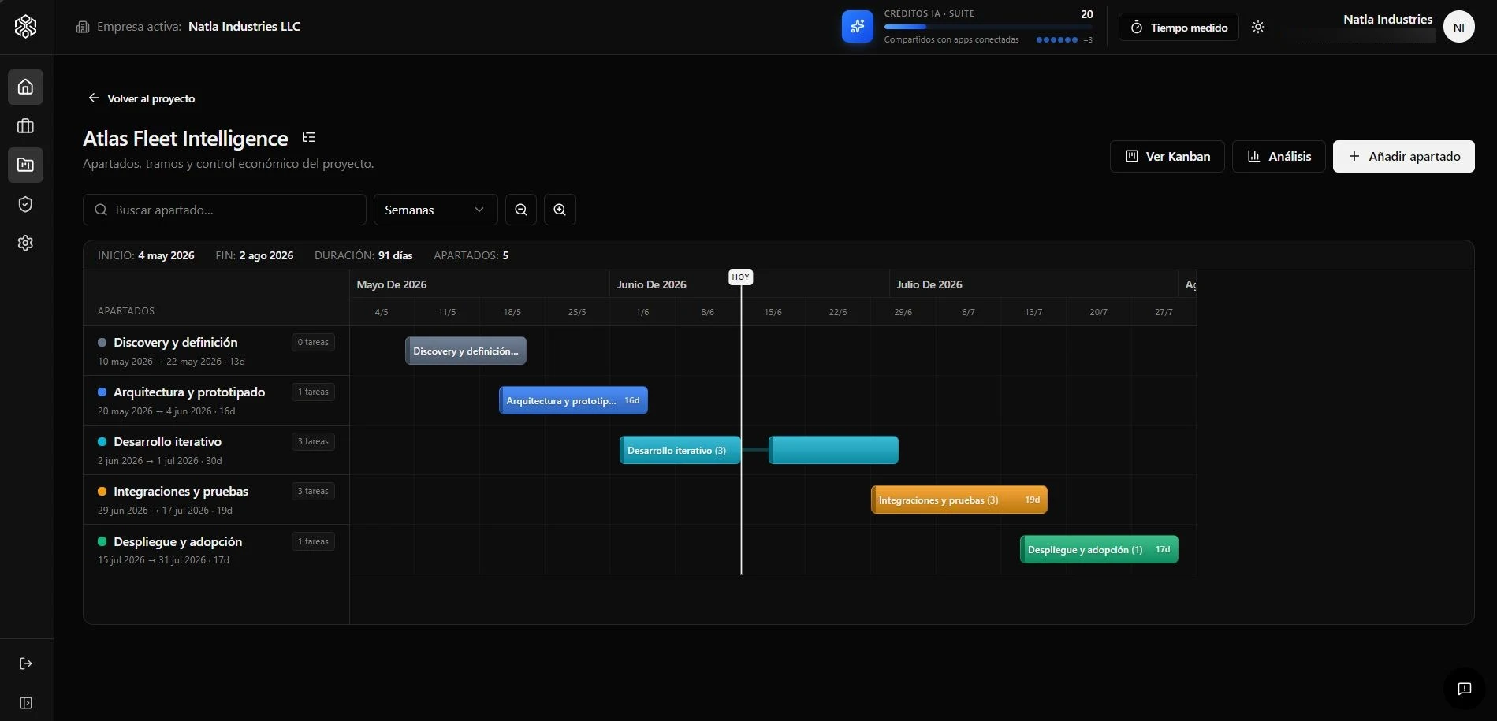The height and width of the screenshot is (721, 1497).
Task: Select Arquitectura y prototipado row
Action: pos(216,400)
